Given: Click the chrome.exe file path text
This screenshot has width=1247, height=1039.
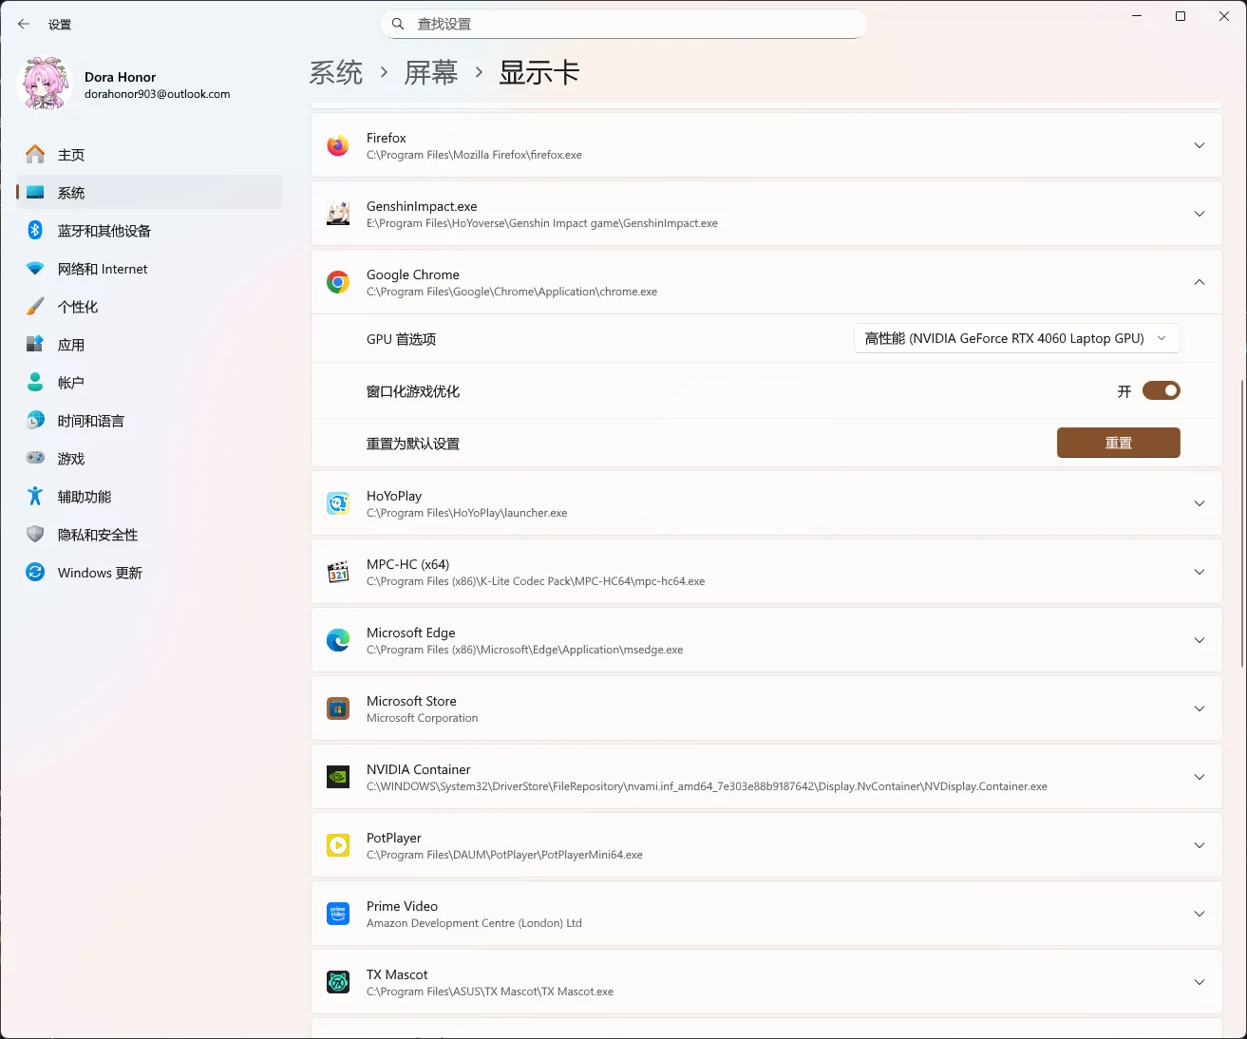Looking at the screenshot, I should point(512,292).
